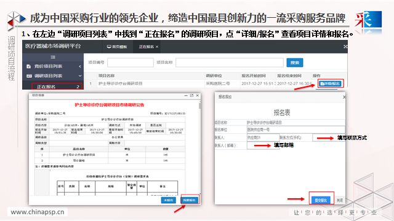Click the 竞价项目列表 document icon

point(29,66)
